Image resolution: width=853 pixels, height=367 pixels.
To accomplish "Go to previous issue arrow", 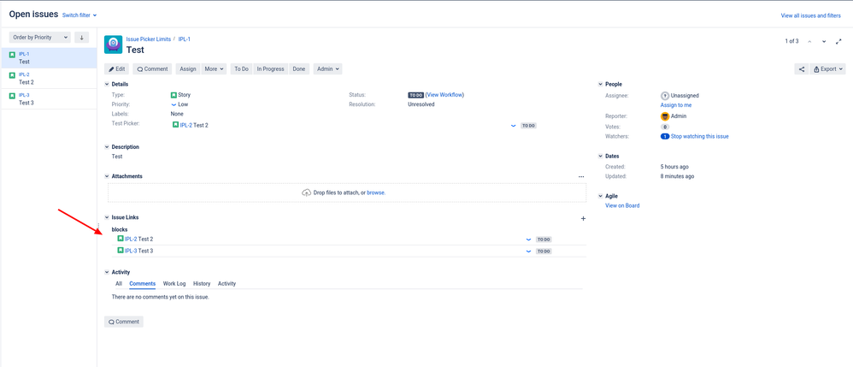I will coord(809,41).
